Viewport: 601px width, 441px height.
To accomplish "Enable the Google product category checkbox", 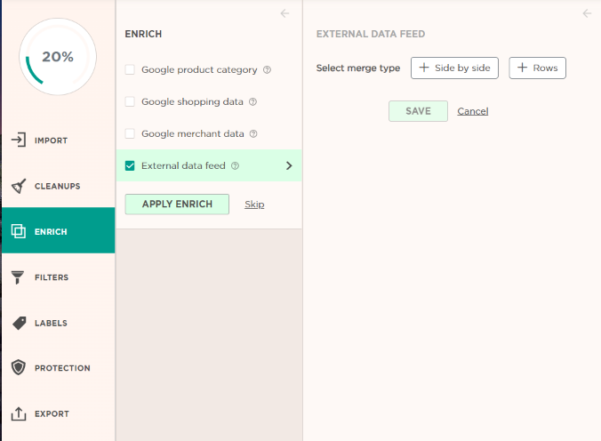I will (130, 69).
